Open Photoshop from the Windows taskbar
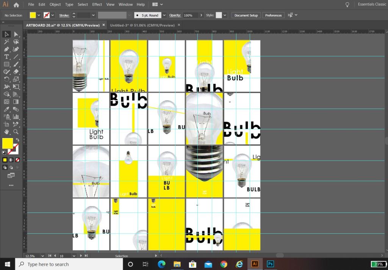 tap(270, 264)
